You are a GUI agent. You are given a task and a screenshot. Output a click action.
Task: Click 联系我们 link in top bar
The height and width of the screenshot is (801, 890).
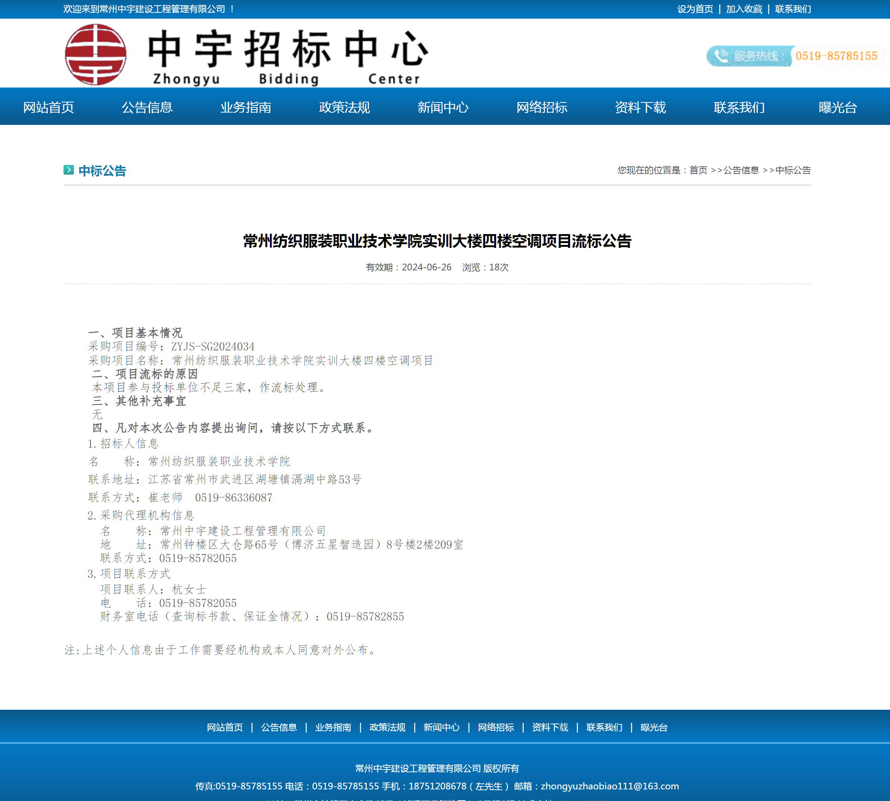792,9
